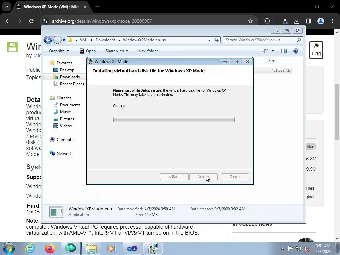Show hidden tray icons arrow
Screen dimensions: 340x255
pos(282,249)
